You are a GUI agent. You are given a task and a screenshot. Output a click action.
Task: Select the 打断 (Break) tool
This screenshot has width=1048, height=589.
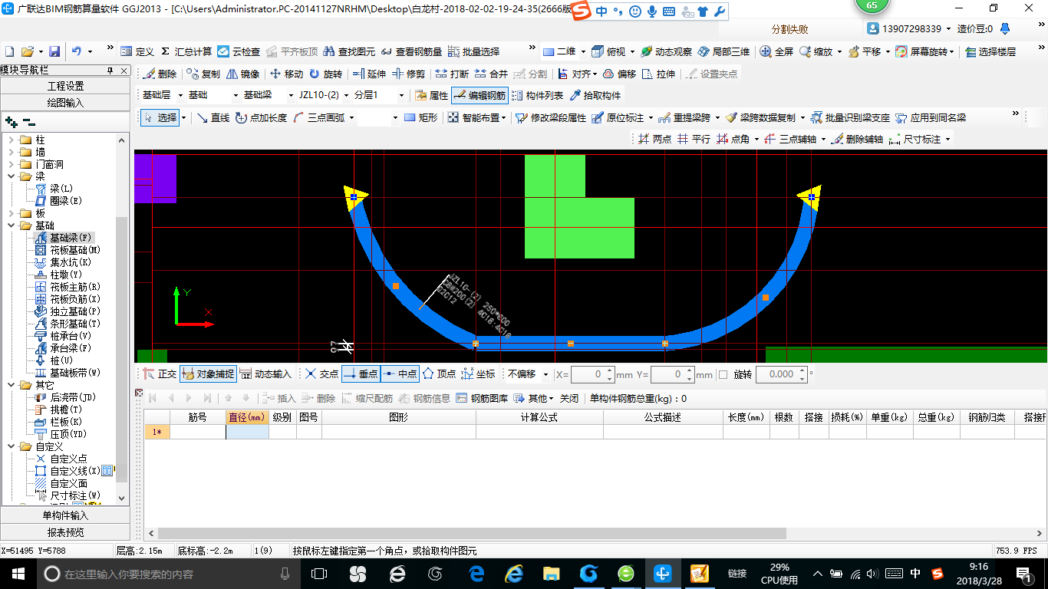coord(452,74)
